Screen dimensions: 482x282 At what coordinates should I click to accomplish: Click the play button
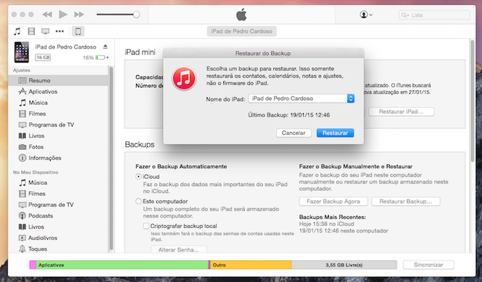(x=63, y=14)
